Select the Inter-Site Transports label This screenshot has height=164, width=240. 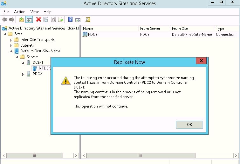(38, 40)
